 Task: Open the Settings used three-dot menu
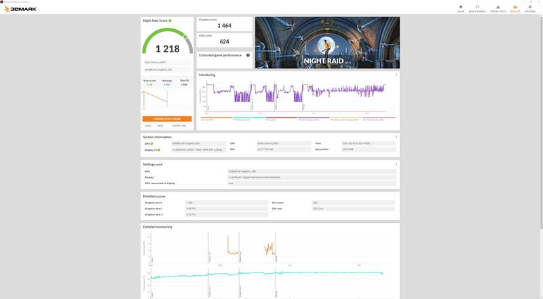pos(396,164)
